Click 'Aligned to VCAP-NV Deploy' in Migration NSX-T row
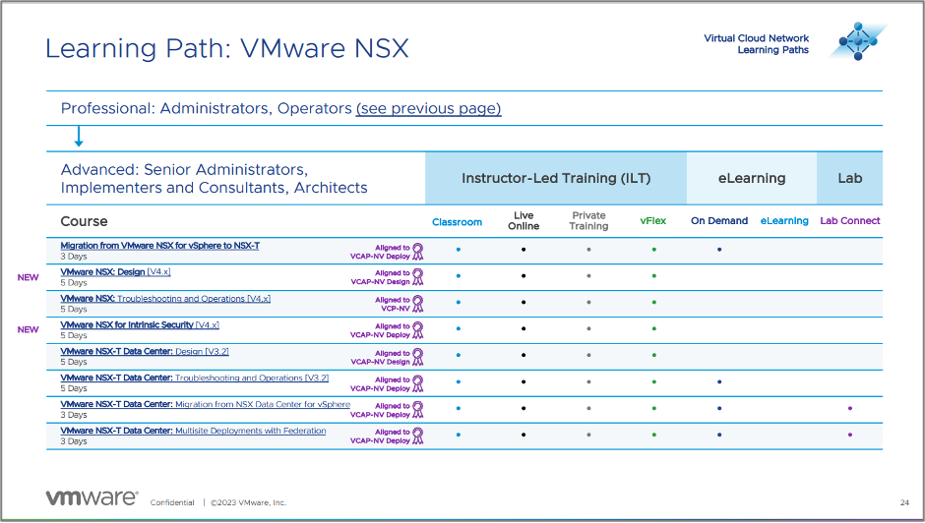This screenshot has width=925, height=523. (380, 252)
